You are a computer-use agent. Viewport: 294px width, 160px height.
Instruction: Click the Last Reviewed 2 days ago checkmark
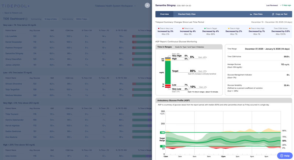[x=281, y=6]
